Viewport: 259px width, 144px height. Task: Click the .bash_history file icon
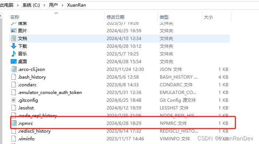point(14,77)
